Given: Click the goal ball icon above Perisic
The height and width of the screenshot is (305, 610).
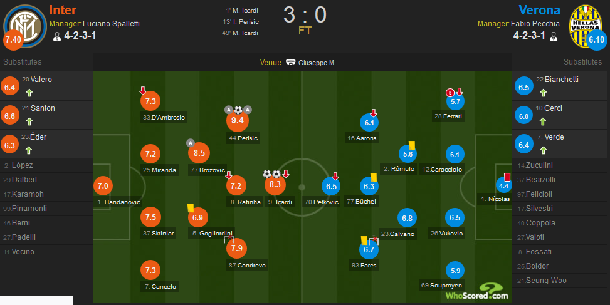Looking at the screenshot, I should click(238, 110).
